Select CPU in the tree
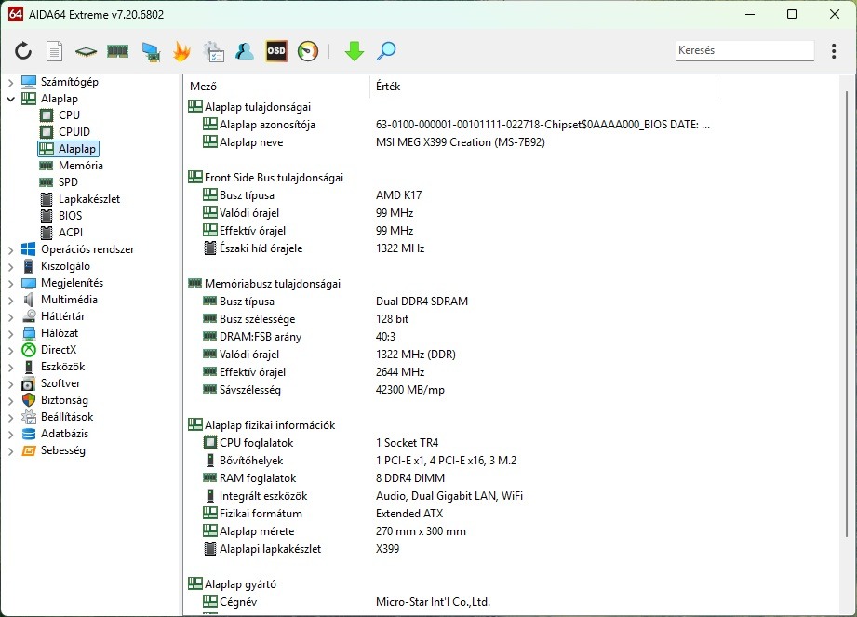This screenshot has height=617, width=857. 69,115
